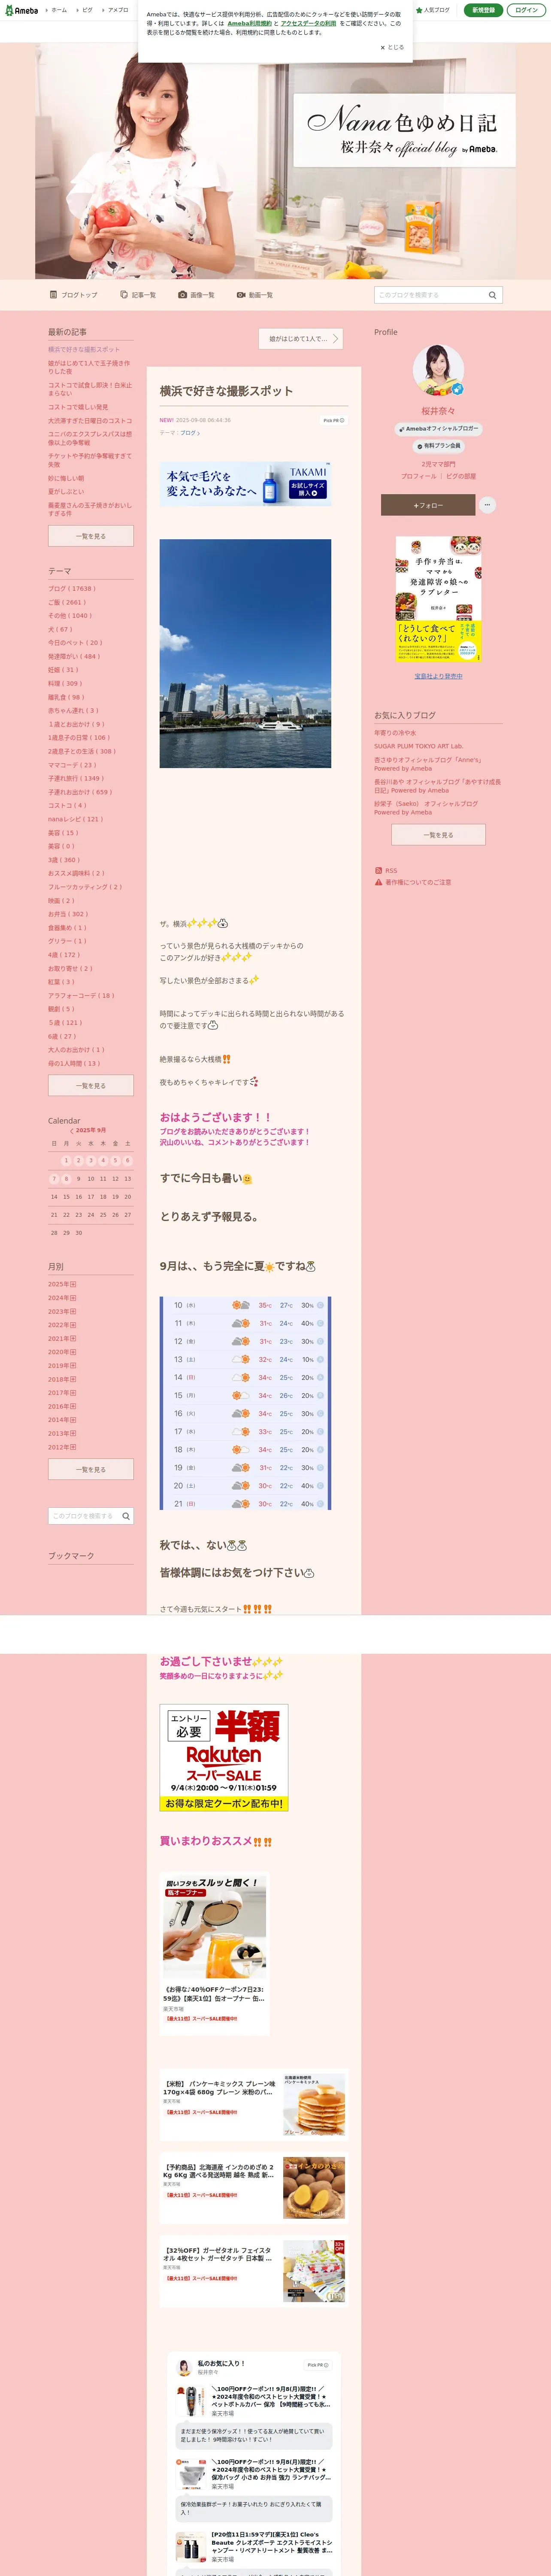This screenshot has width=551, height=2576.
Task: Open the weekly weather forecast image
Action: point(245,1403)
